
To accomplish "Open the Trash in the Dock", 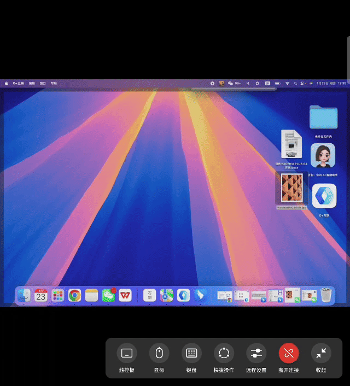I will tap(326, 295).
